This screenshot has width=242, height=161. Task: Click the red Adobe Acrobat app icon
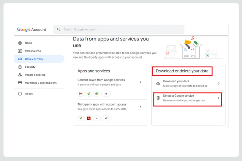coord(89,118)
